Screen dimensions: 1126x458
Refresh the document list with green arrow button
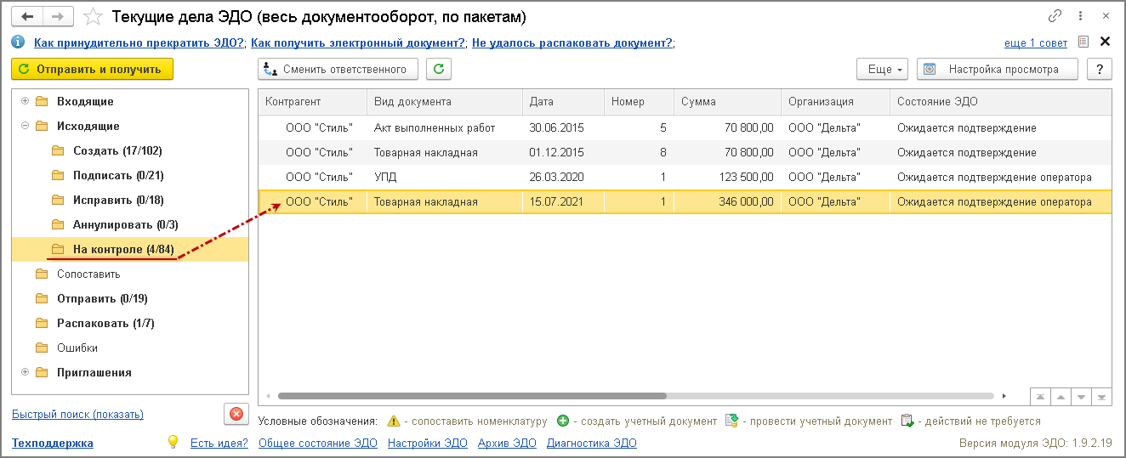point(439,70)
